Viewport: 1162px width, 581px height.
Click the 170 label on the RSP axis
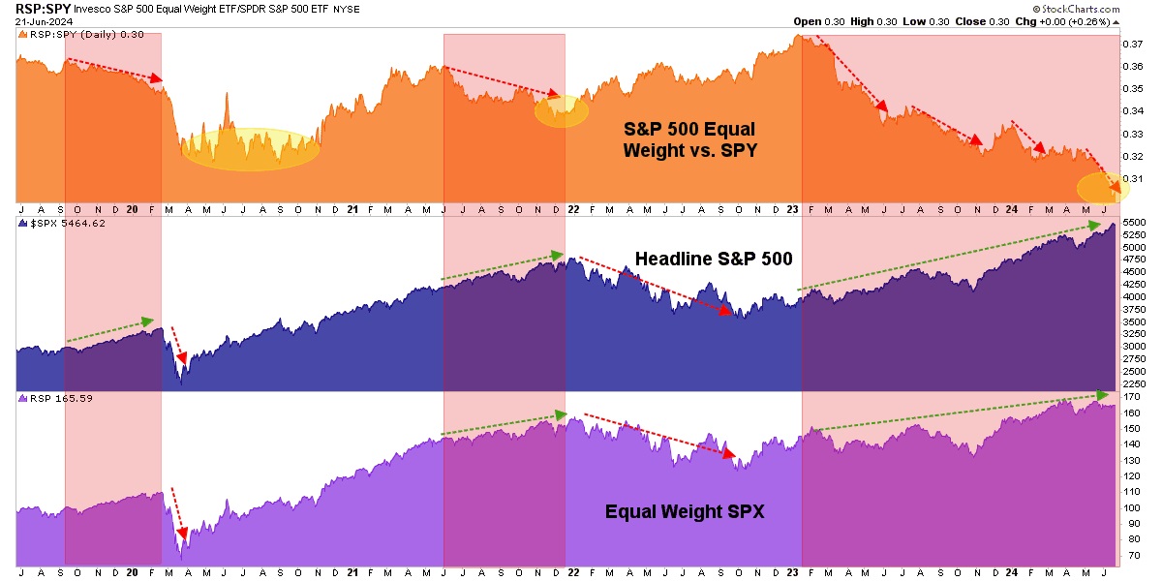point(1131,397)
